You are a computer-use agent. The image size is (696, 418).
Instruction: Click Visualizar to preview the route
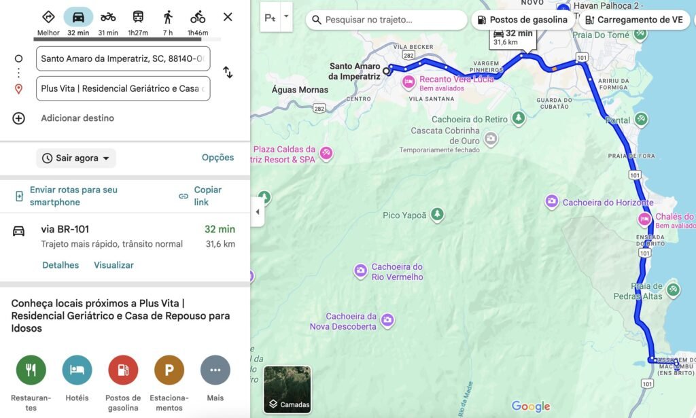coord(114,265)
